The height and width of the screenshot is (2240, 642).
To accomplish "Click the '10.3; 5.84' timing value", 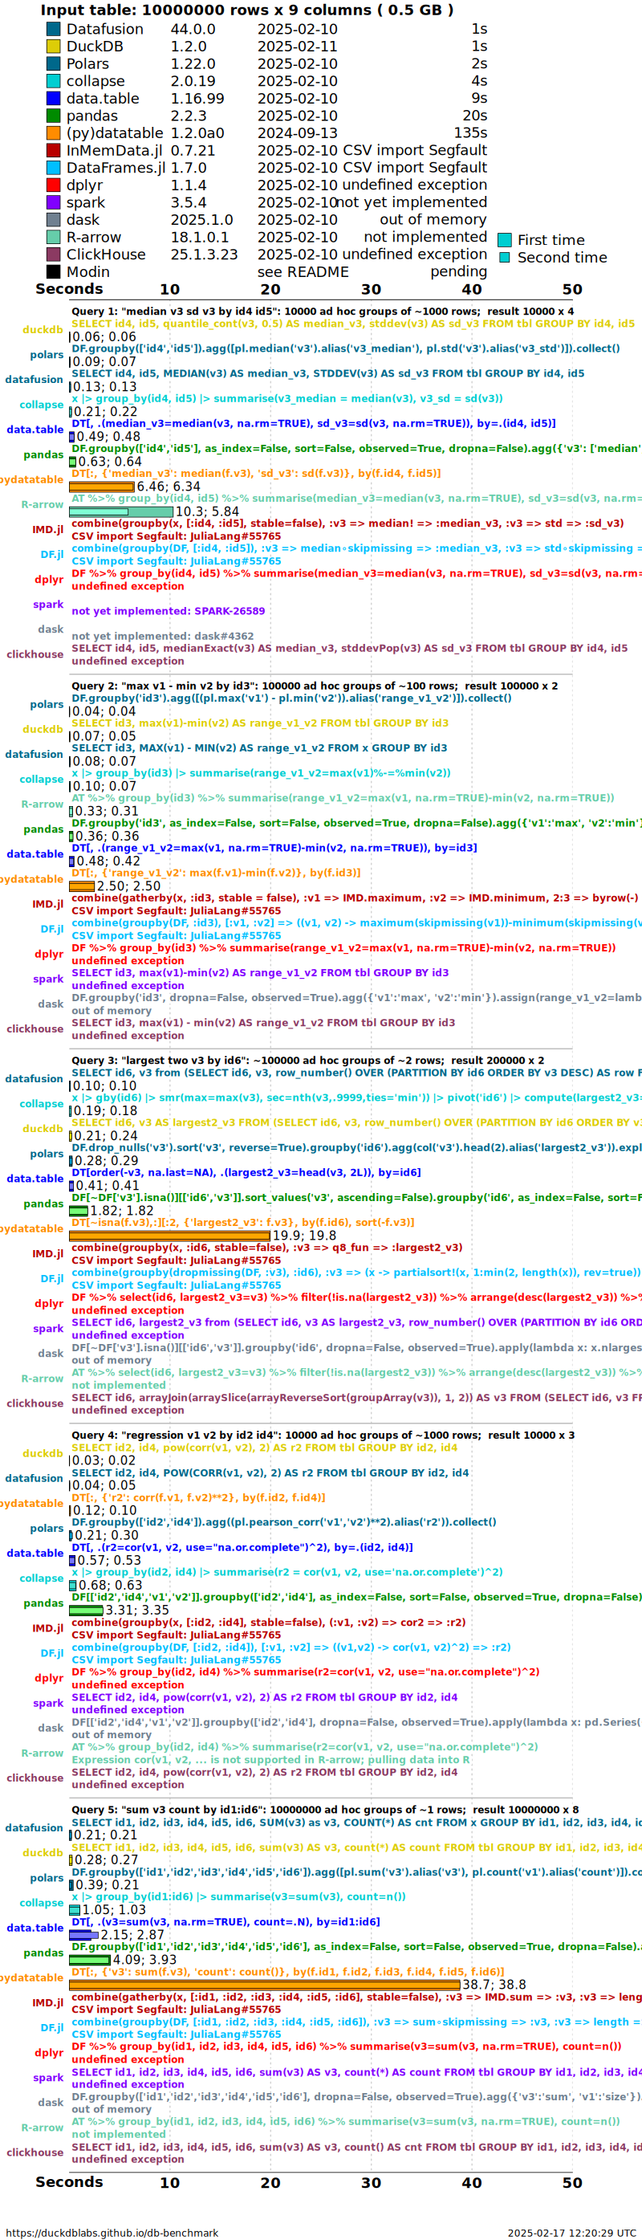I will click(x=208, y=512).
